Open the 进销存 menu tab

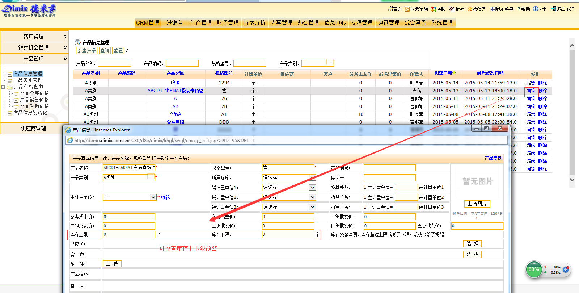point(174,22)
